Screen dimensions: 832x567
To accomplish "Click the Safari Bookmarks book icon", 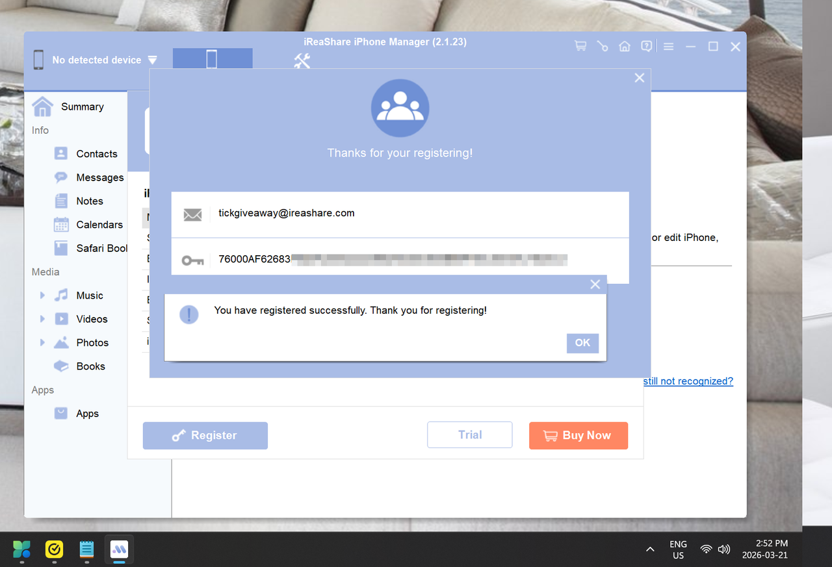I will 61,248.
